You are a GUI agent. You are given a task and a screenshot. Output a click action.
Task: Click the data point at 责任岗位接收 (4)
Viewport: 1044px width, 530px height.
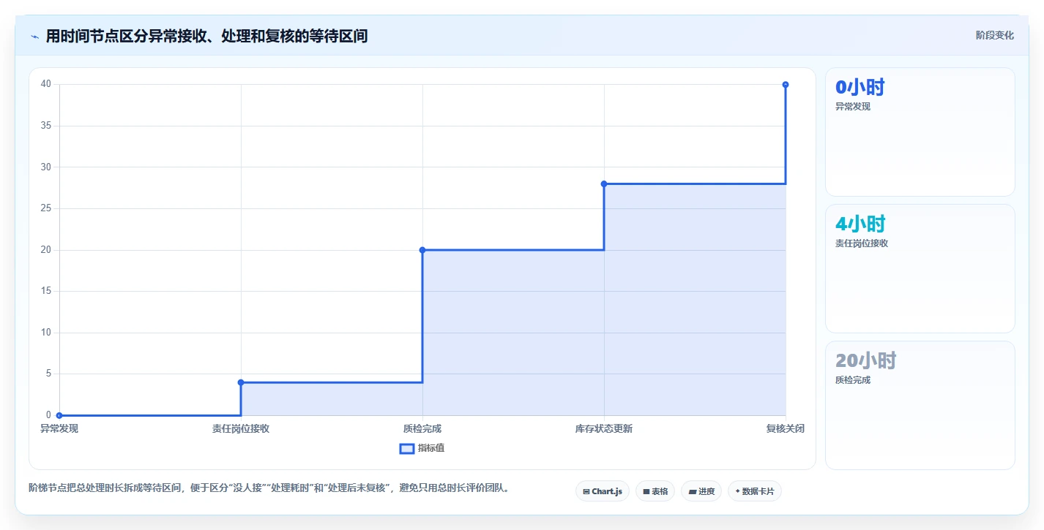tap(241, 382)
